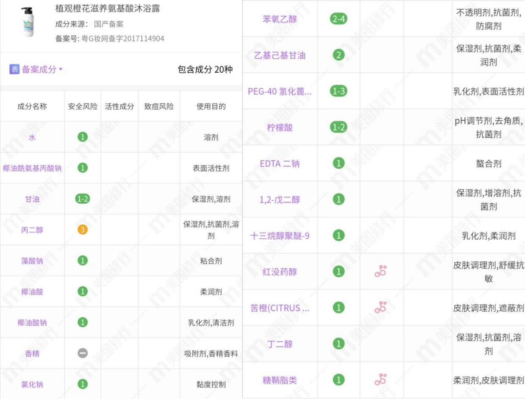The height and width of the screenshot is (399, 525).
Task: Click the 1-3 risk badge for PEG-40
Action: (x=338, y=91)
